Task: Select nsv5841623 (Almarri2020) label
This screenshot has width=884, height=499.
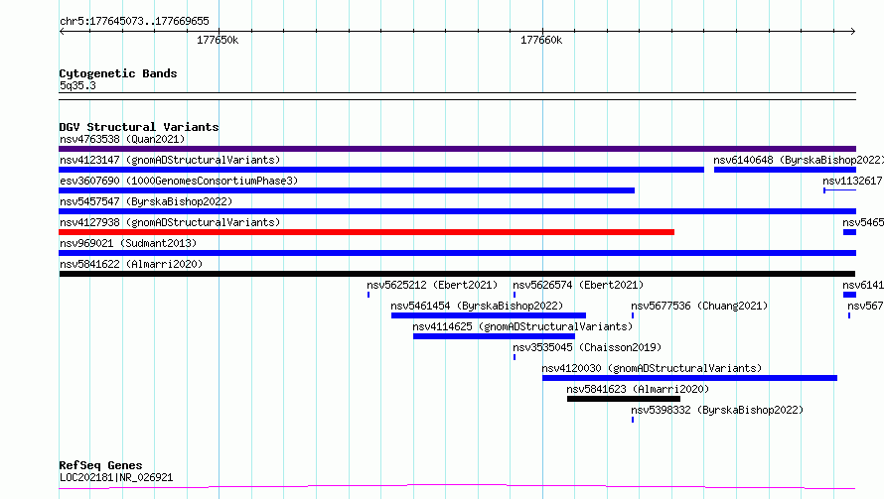Action: 638,389
